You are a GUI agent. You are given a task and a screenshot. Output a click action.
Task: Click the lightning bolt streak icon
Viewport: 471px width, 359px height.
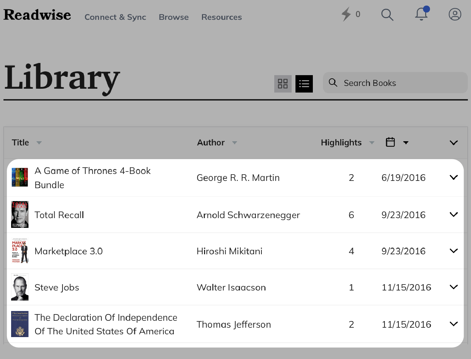coord(346,14)
